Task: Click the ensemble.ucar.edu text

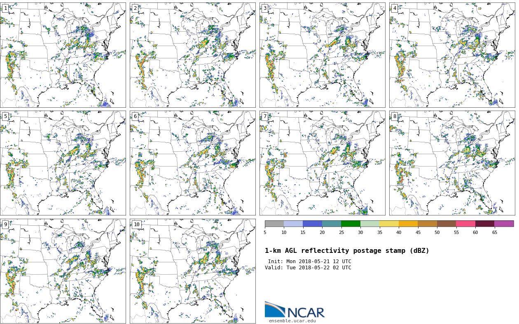Action: (x=292, y=321)
